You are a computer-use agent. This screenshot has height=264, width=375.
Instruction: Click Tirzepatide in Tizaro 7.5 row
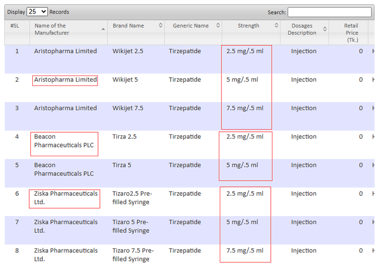pyautogui.click(x=185, y=250)
